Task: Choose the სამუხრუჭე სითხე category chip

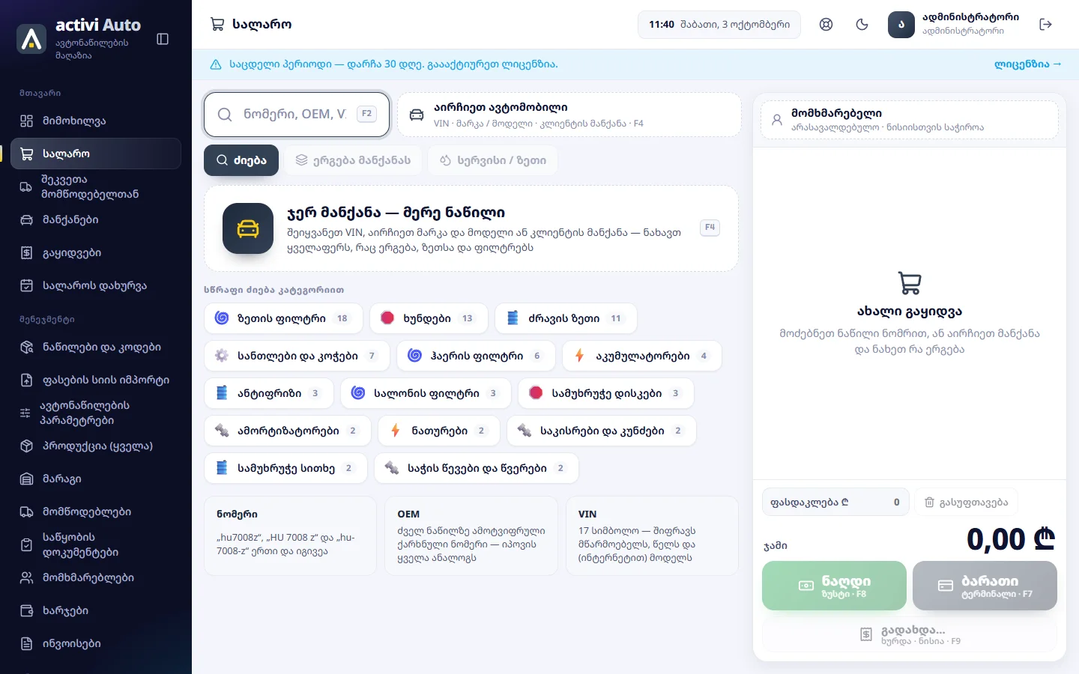Action: [285, 468]
